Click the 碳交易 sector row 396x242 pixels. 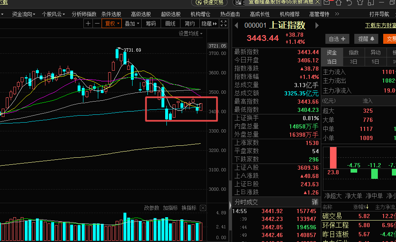pyautogui.click(x=358, y=216)
